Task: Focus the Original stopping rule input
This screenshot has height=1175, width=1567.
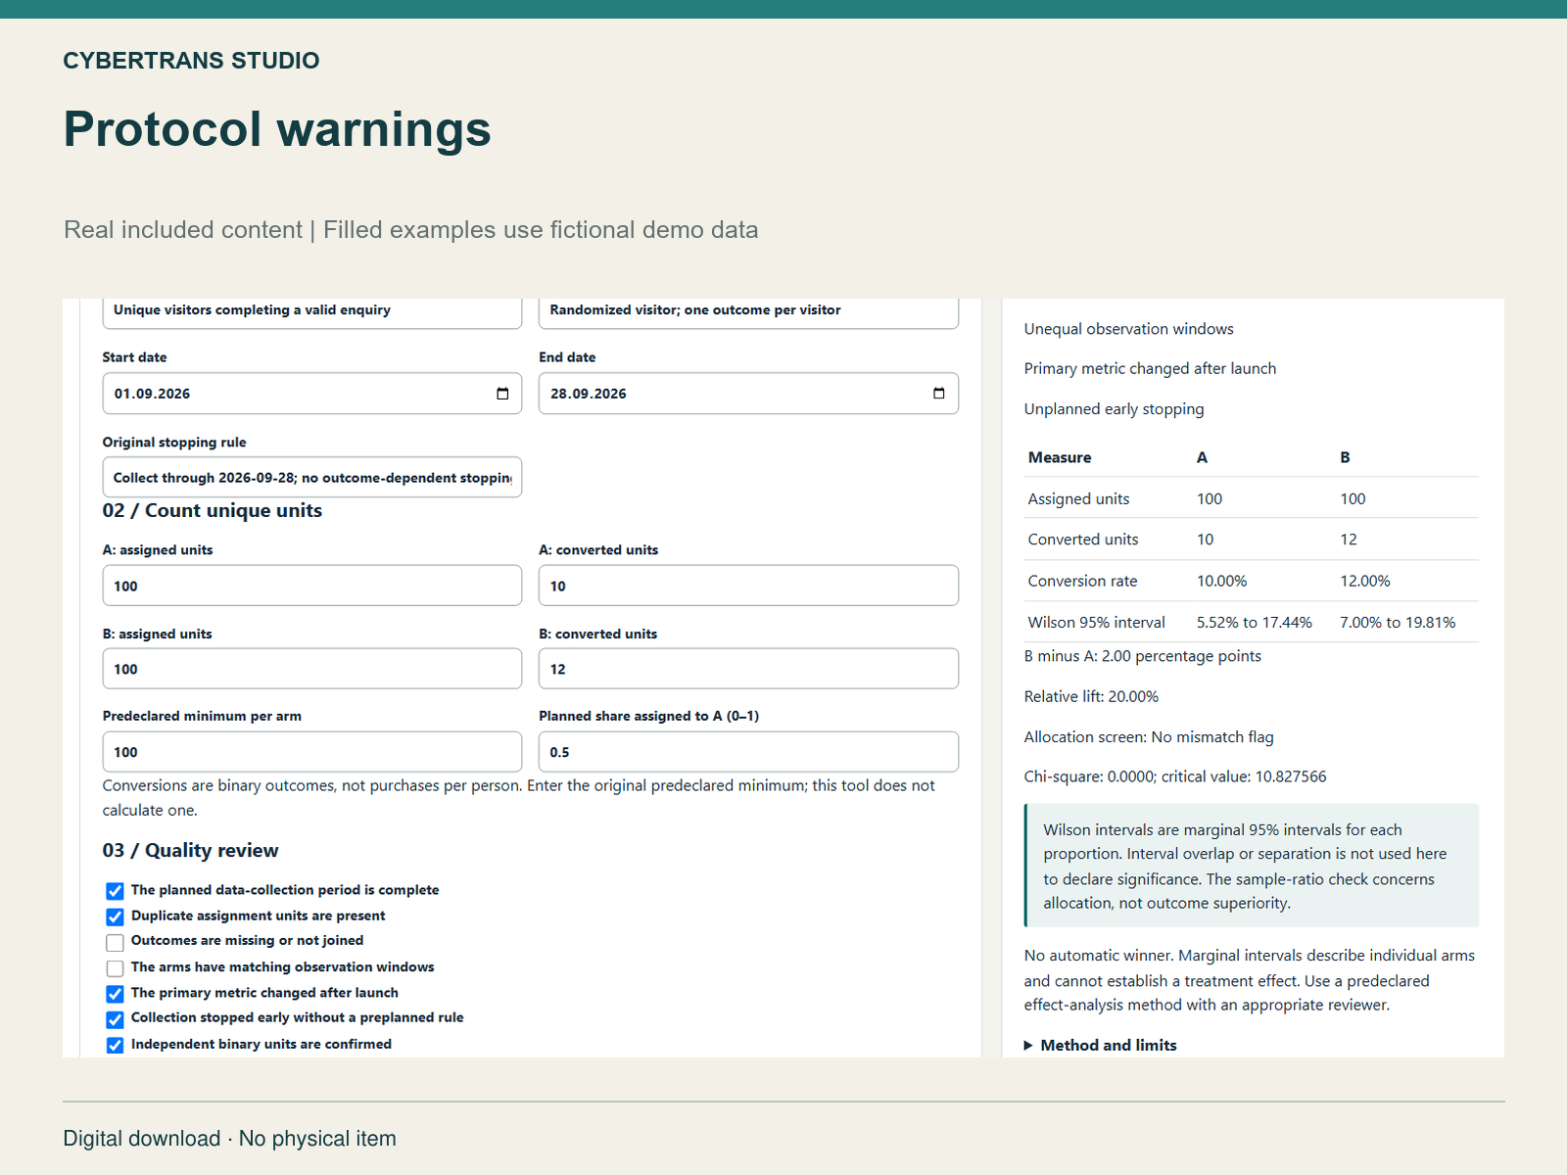Action: click(312, 478)
